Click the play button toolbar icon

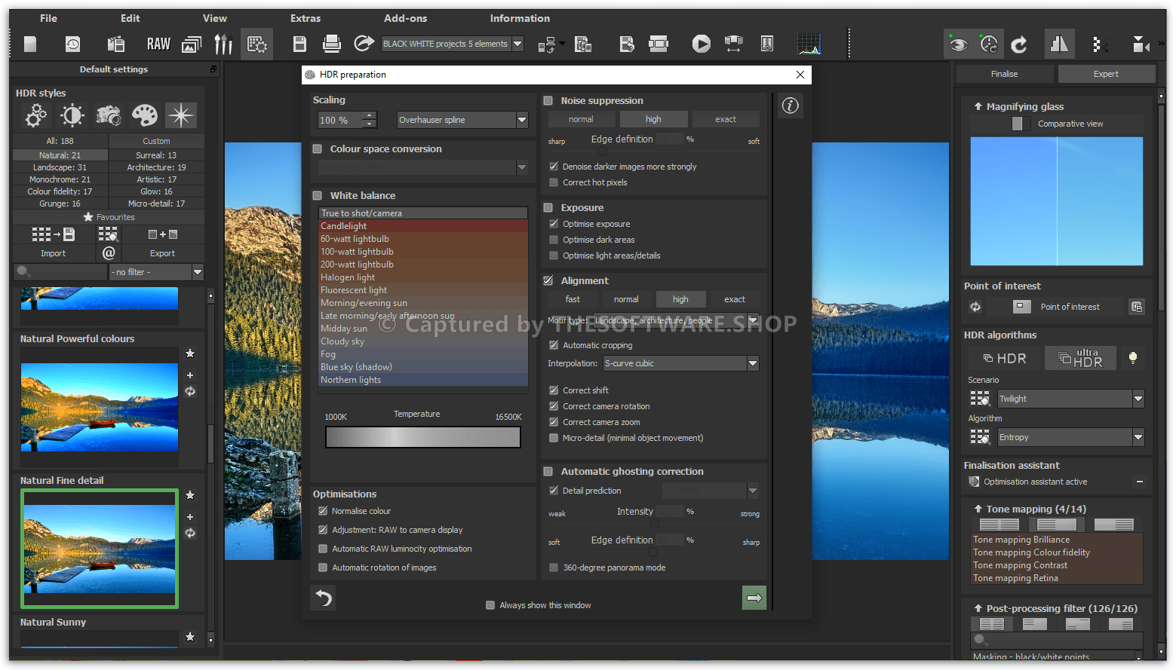(x=701, y=44)
